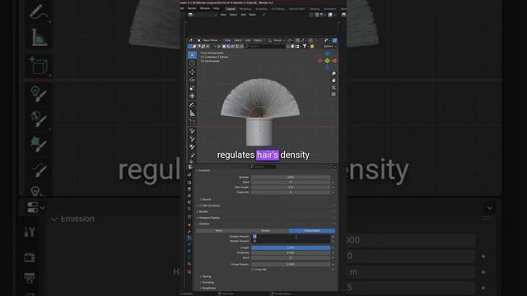Switch perspective/orthographic grid icon

point(333,95)
